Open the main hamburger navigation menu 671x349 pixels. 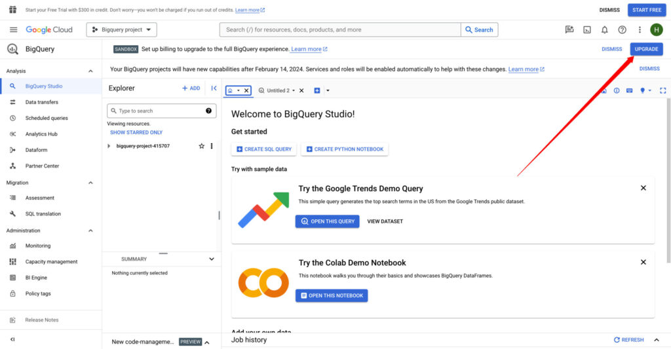point(13,29)
